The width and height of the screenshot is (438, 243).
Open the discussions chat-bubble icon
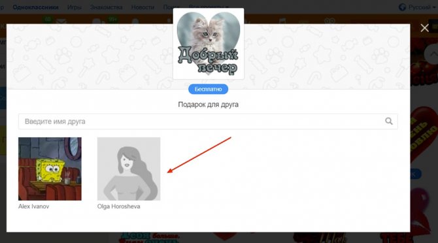point(97,21)
